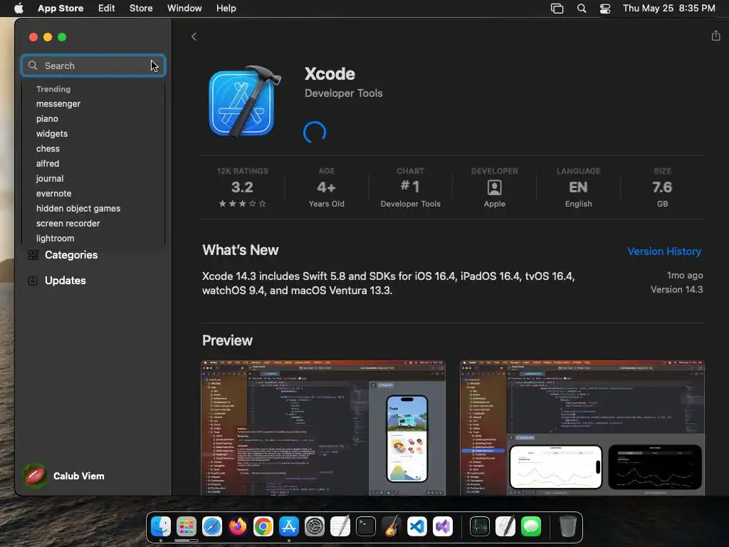Open the Apple menu
Viewport: 729px width, 547px height.
click(19, 8)
